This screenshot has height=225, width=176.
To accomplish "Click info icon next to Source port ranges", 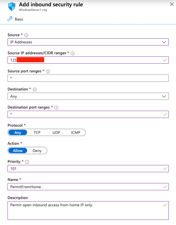I will click(48, 71).
